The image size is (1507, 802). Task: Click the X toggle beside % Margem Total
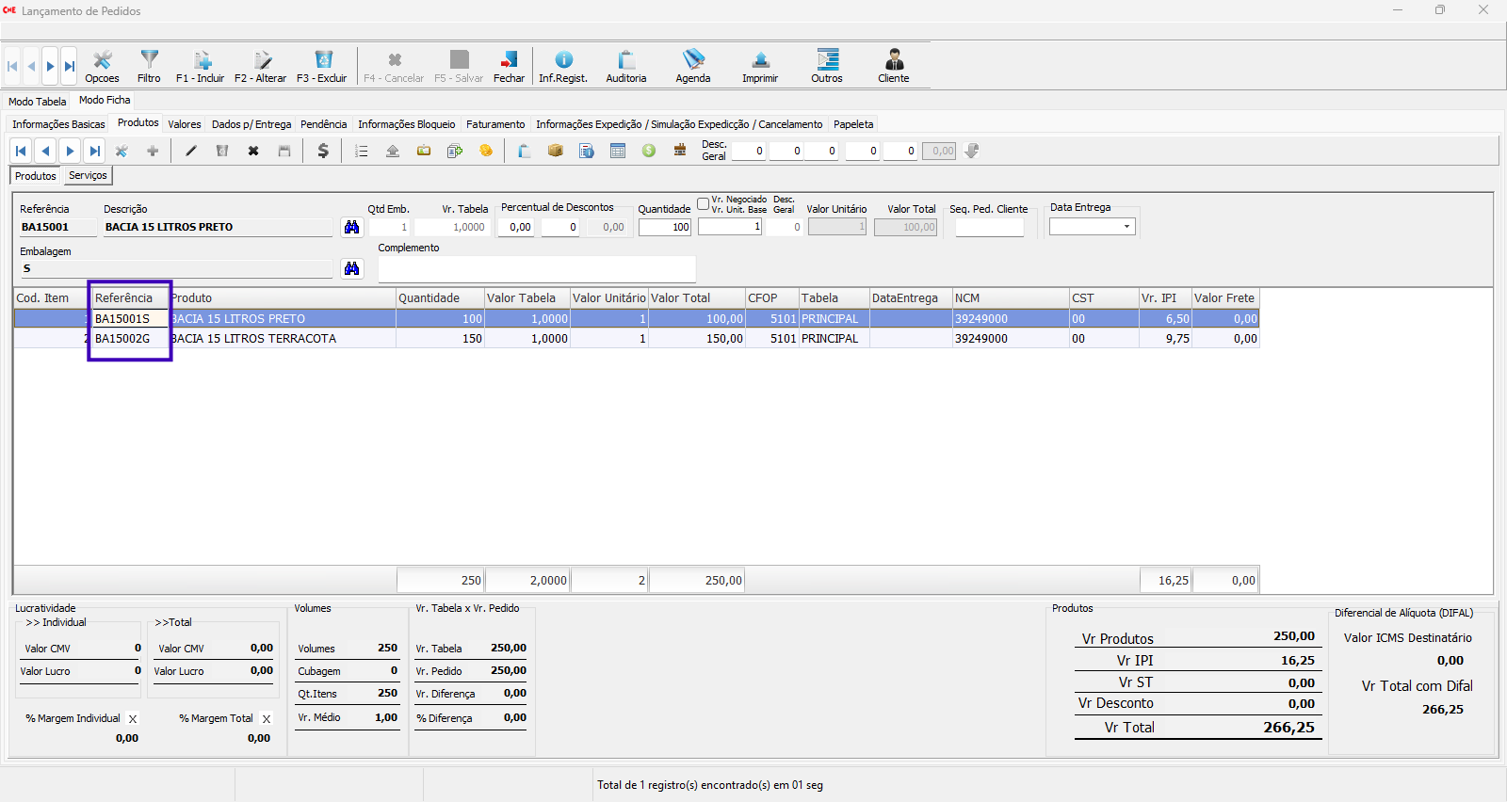pyautogui.click(x=267, y=719)
